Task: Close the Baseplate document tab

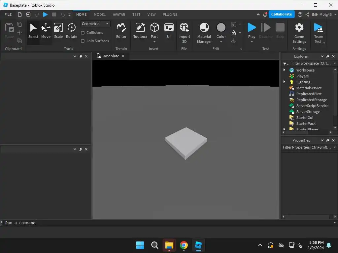Action: (x=123, y=56)
